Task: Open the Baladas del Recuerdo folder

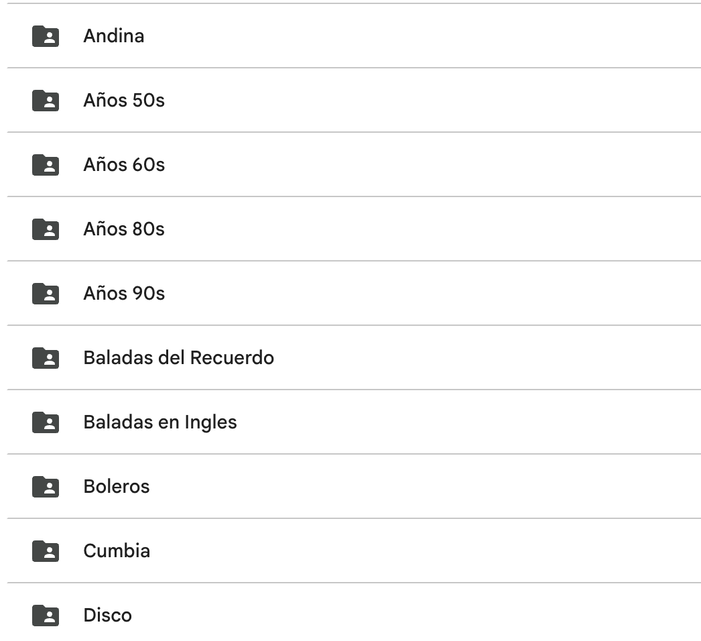Action: click(x=178, y=357)
